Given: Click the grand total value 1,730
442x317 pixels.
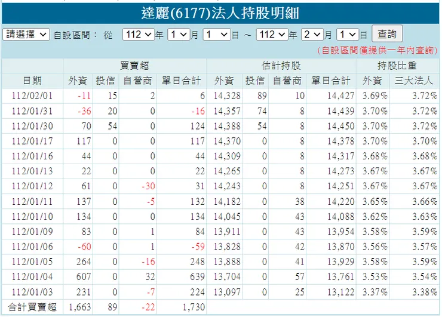Looking at the screenshot, I should [x=194, y=307].
